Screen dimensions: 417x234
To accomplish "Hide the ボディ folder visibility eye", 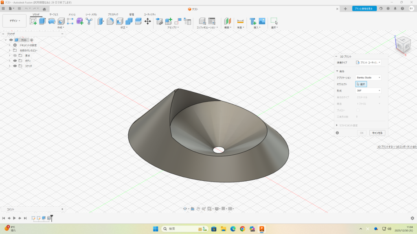I will (x=15, y=61).
